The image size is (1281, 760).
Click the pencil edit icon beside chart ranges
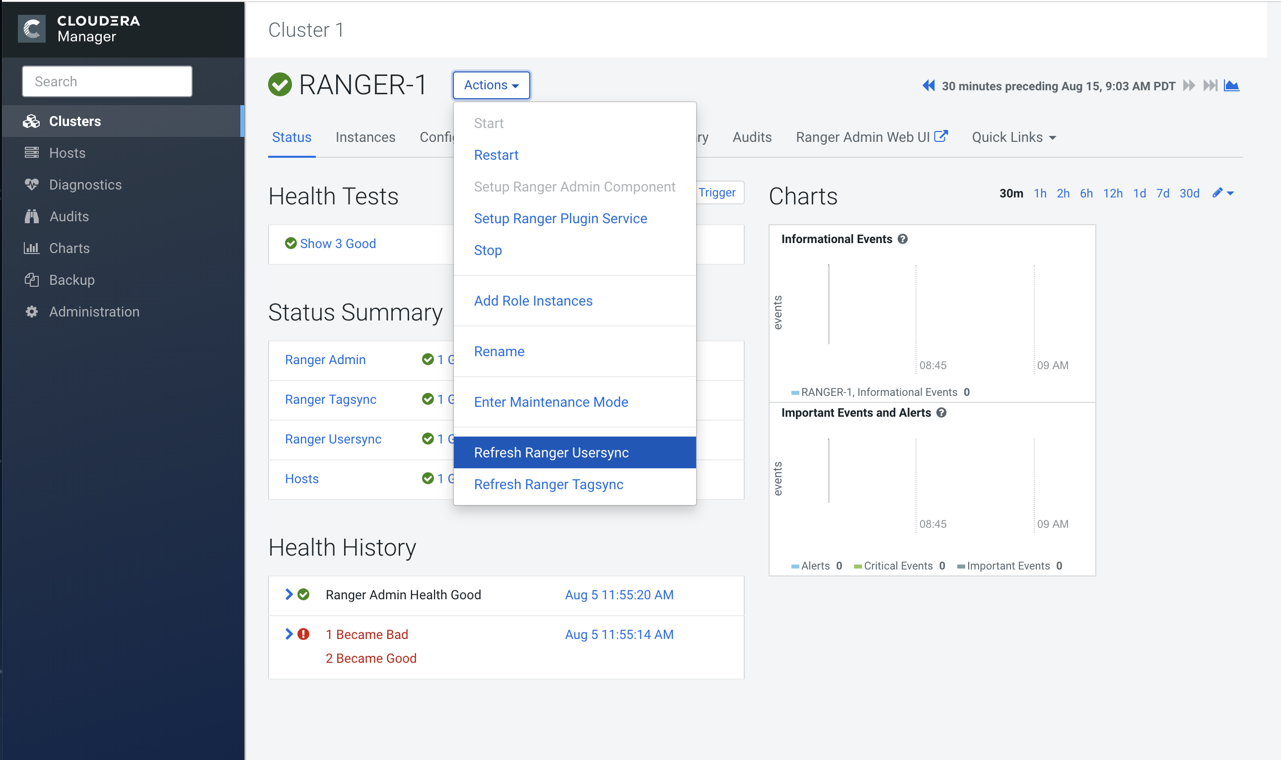tap(1218, 193)
